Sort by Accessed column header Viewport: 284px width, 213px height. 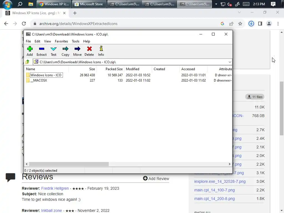193,69
